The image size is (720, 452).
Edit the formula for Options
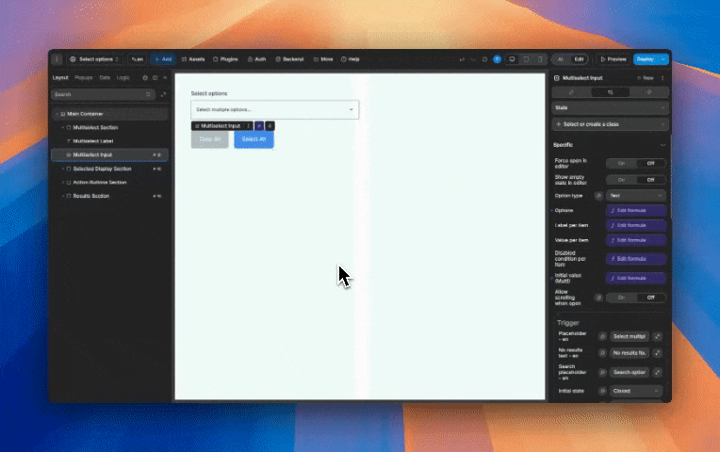(636, 211)
